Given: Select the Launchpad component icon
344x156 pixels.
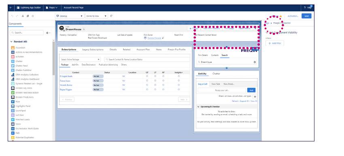Looking at the screenshot, I should tap(13, 111).
